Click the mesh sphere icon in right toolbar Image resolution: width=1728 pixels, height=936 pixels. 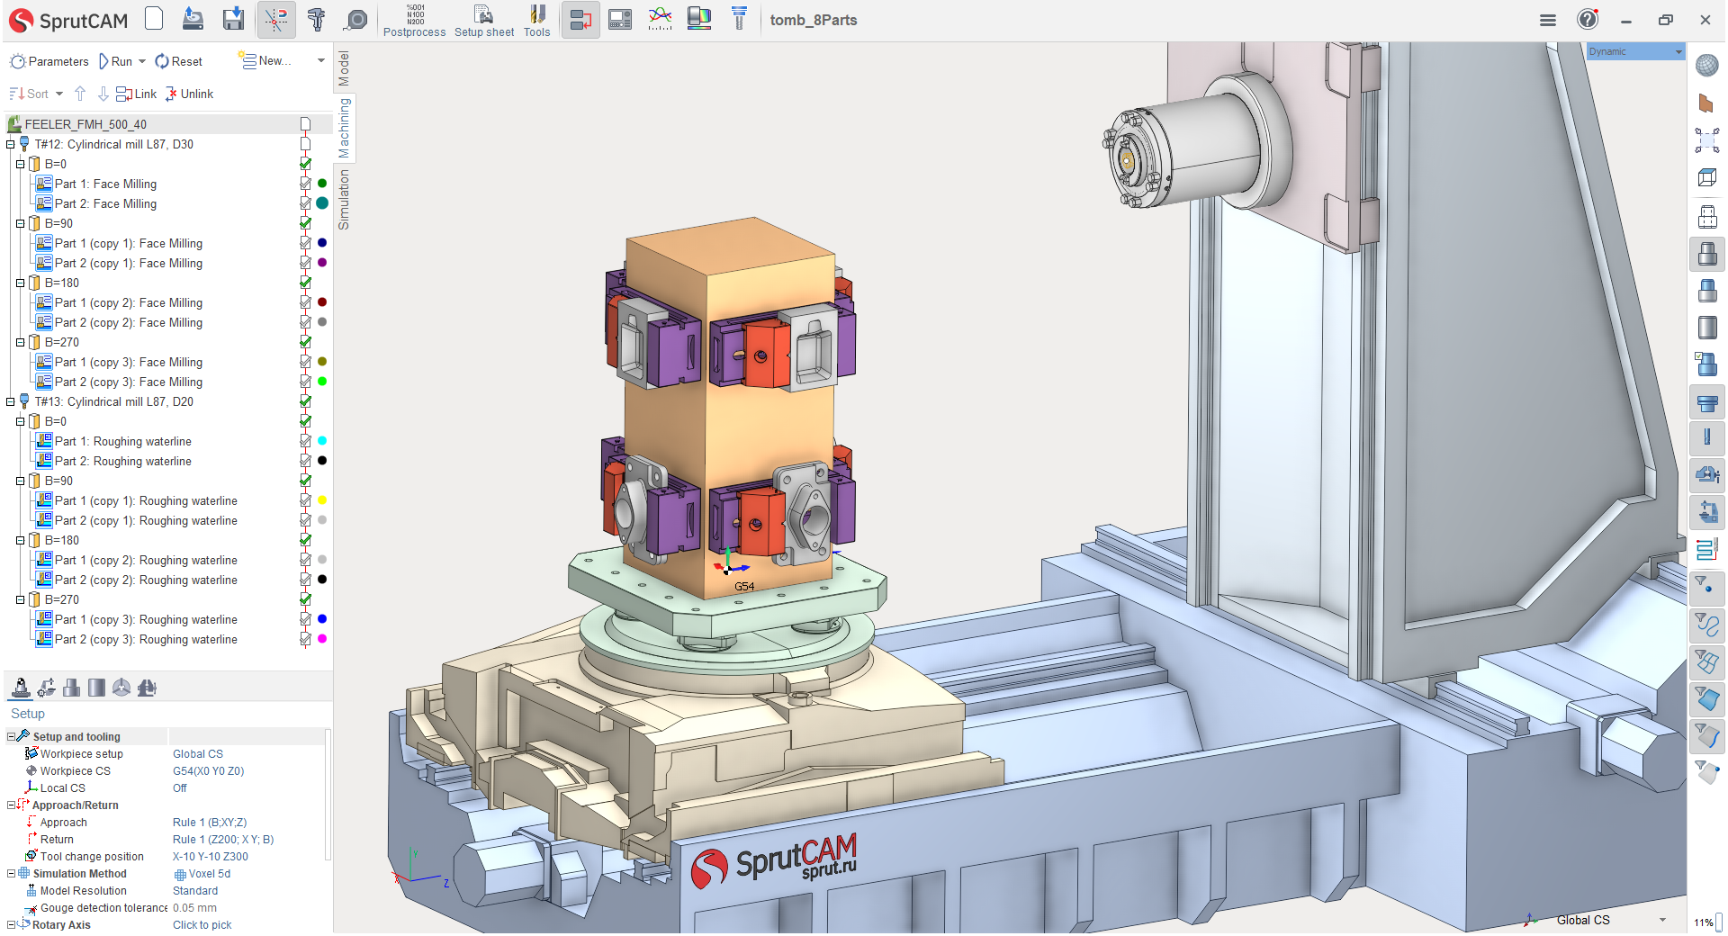tap(1706, 65)
